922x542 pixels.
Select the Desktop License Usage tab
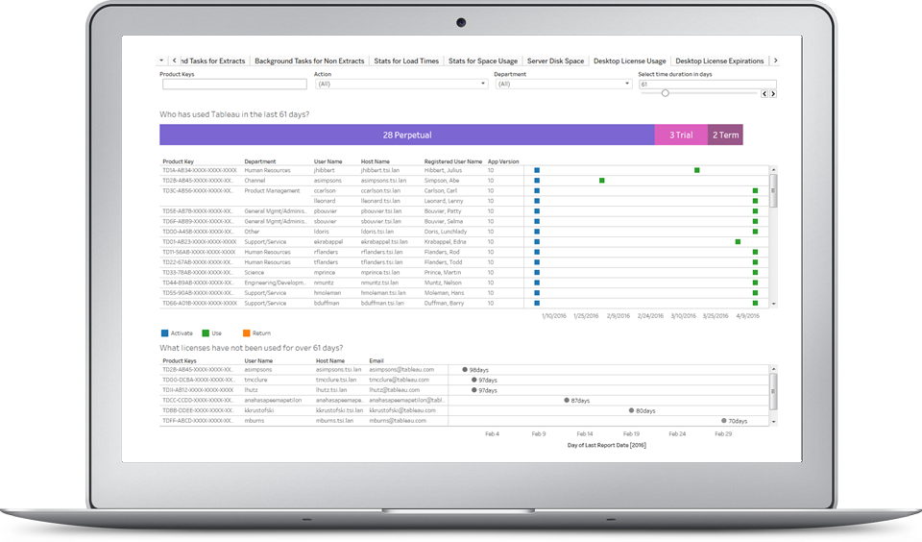click(630, 61)
